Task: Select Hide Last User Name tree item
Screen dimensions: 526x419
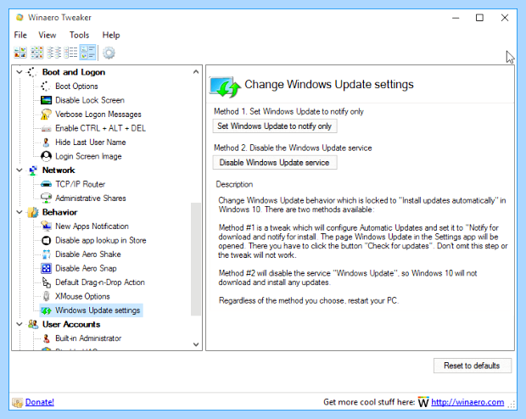Action: 91,142
